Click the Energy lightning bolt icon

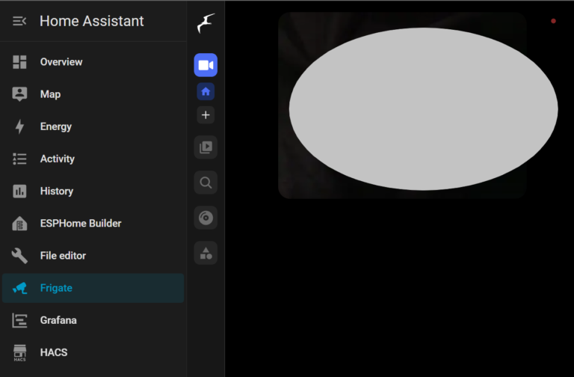(19, 126)
